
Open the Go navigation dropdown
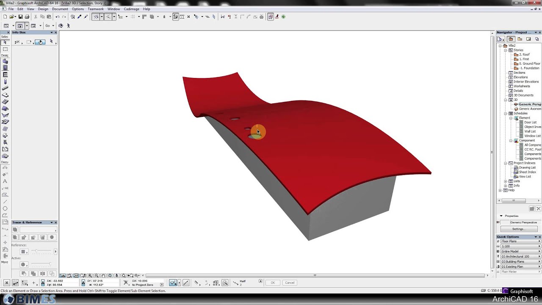(x=50, y=26)
